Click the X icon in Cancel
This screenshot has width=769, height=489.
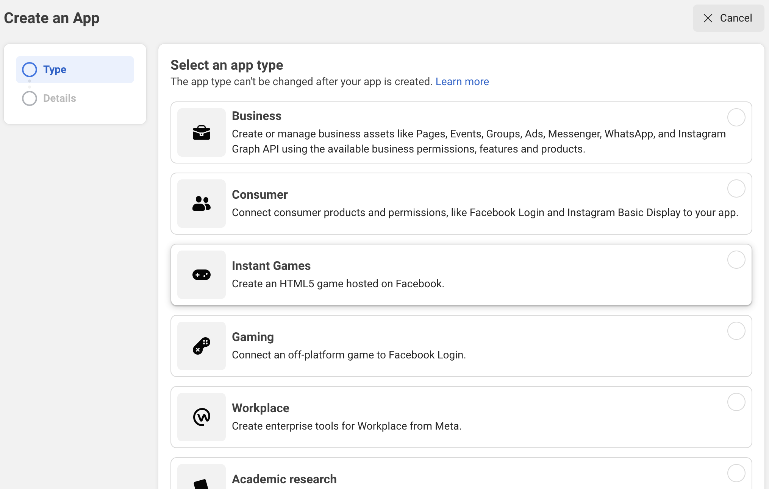click(708, 18)
